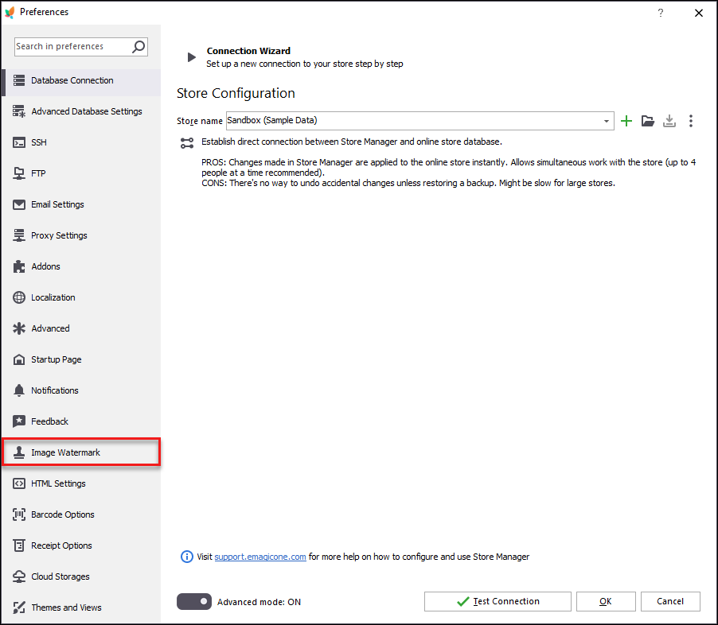Click the Test Connection button
The height and width of the screenshot is (625, 718).
coord(498,602)
